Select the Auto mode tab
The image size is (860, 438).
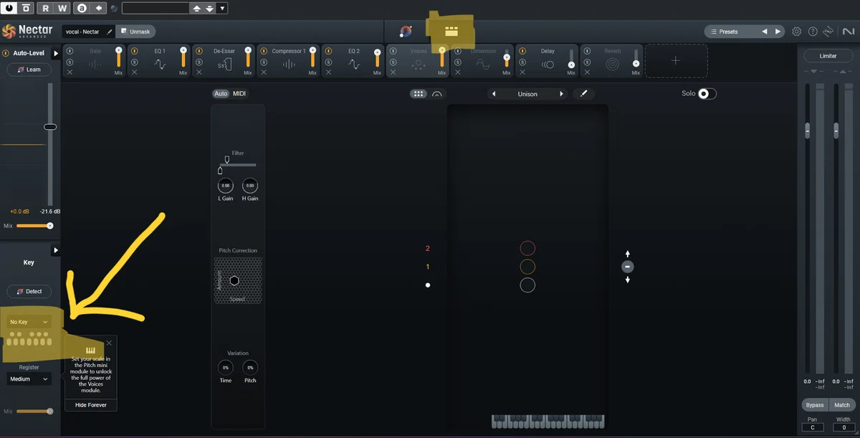pos(221,94)
